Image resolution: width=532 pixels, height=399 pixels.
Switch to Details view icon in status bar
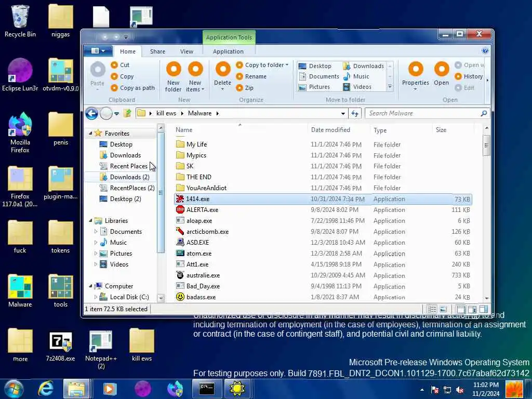(432, 309)
